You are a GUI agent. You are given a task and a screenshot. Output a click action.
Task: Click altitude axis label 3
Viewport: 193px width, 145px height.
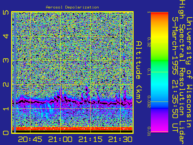pyautogui.click(x=6, y=60)
